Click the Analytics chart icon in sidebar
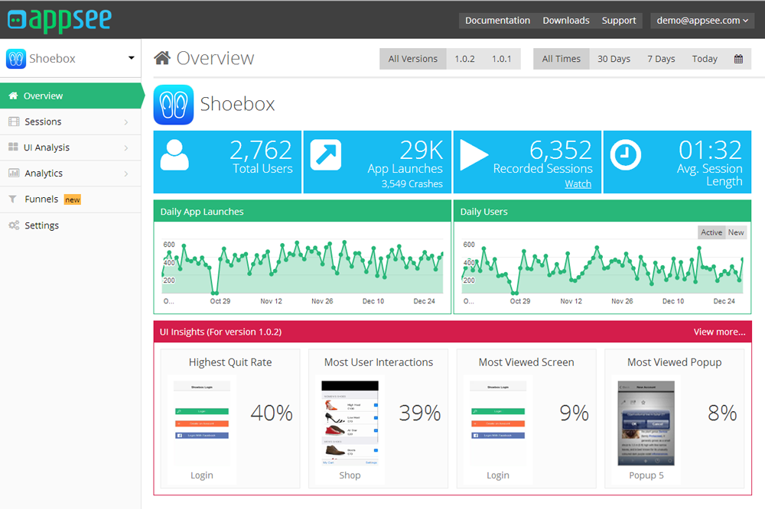 coord(14,173)
